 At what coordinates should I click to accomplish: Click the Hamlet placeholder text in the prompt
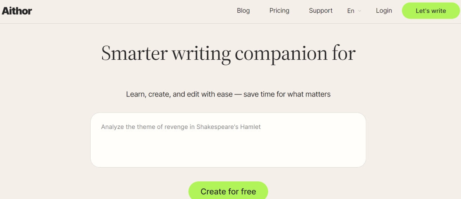pos(181,127)
